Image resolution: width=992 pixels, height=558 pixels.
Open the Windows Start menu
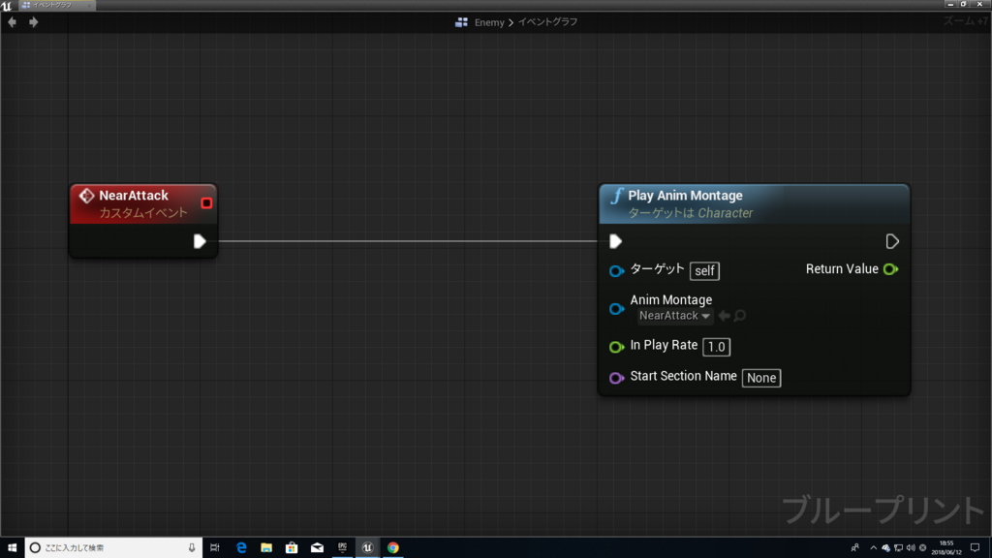(x=12, y=548)
